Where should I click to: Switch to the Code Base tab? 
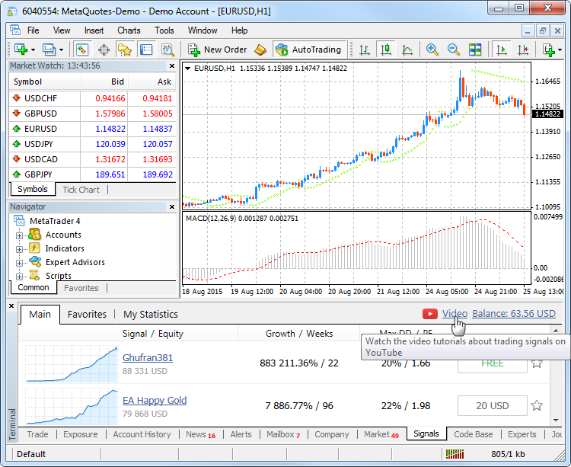[x=473, y=434]
